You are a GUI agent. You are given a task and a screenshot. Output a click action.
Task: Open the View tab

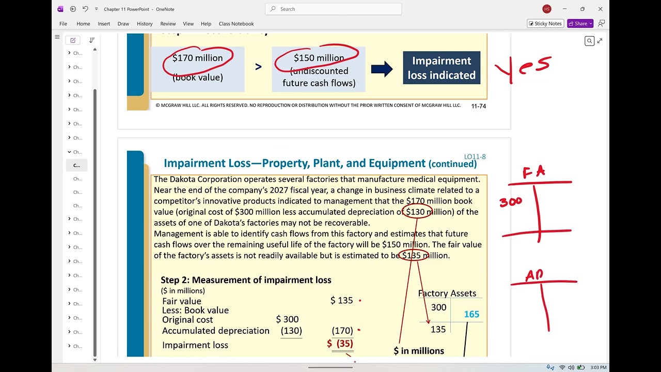(x=188, y=24)
